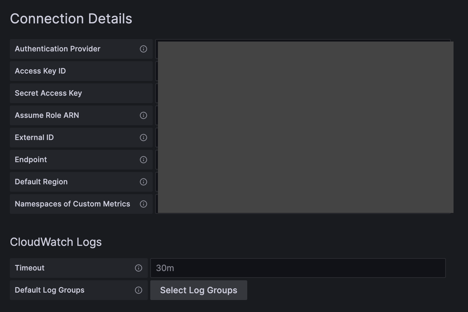This screenshot has width=468, height=312.
Task: Click the Timeout info icon
Action: tap(139, 268)
